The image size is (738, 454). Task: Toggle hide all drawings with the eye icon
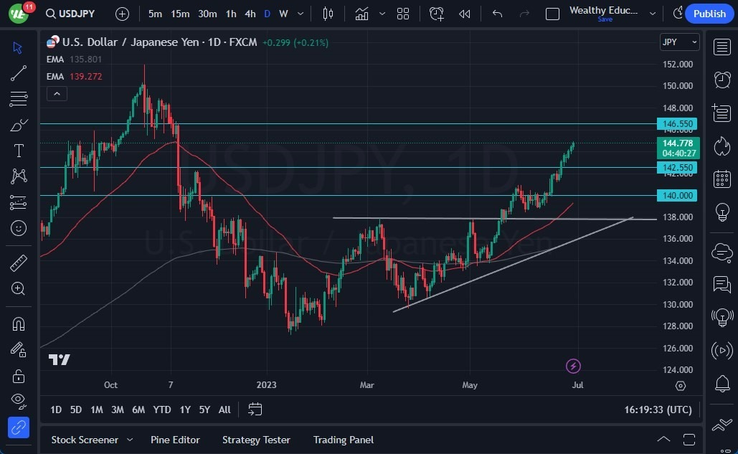19,401
